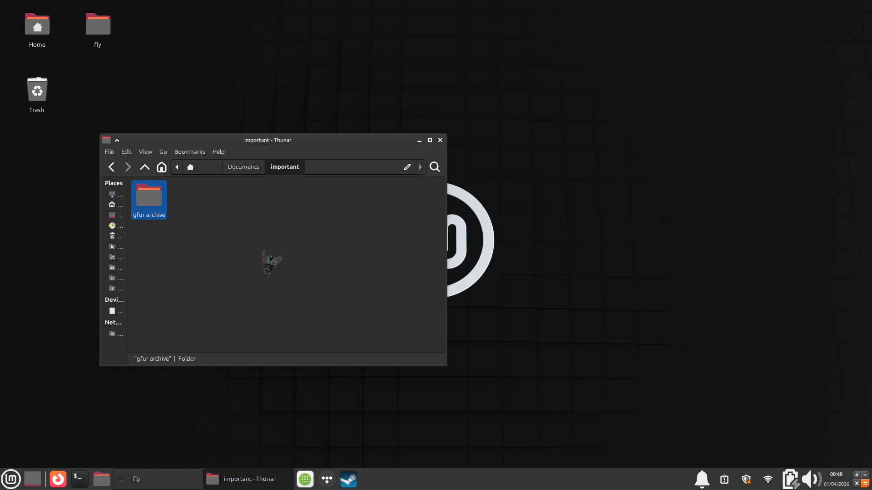872x490 pixels.
Task: Open the window menu arrow in titlebar
Action: click(x=117, y=140)
